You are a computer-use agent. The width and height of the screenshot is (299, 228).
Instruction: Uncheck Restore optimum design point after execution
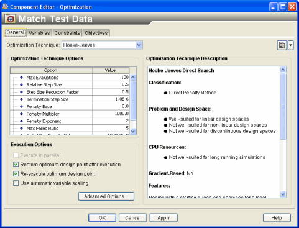[x=16, y=165]
